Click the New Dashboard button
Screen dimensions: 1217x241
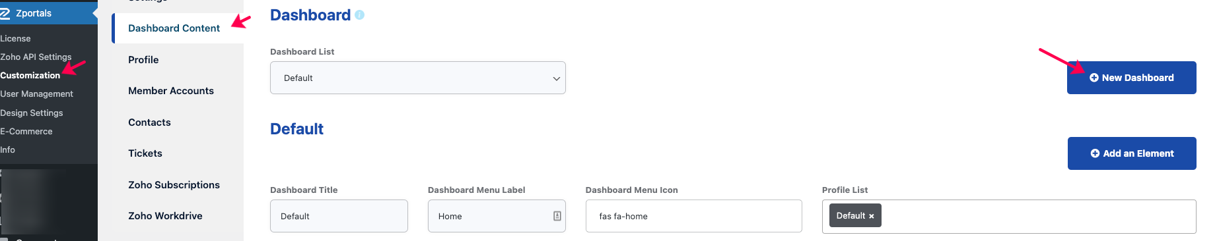coord(1131,78)
